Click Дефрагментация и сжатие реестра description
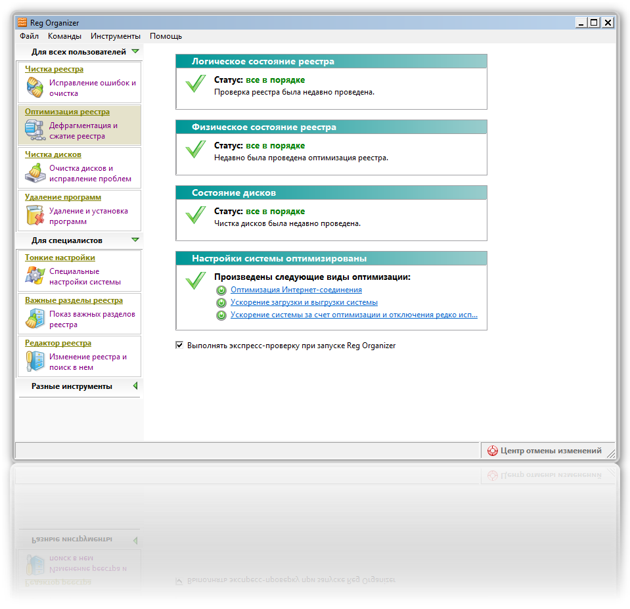The height and width of the screenshot is (609, 630). click(x=83, y=131)
